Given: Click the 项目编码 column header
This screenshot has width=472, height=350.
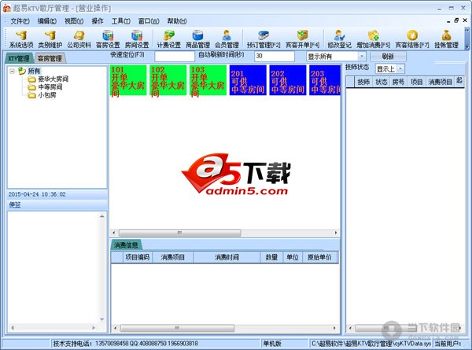Looking at the screenshot, I should (x=137, y=257).
